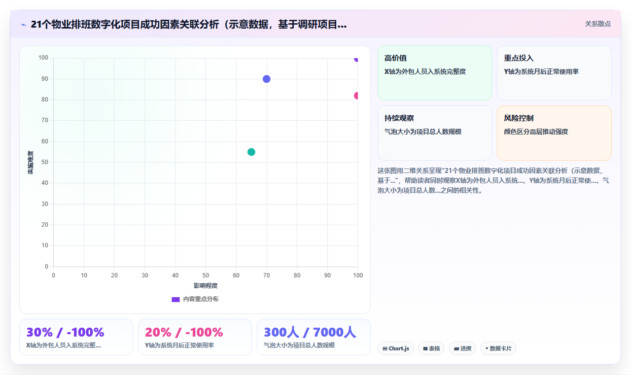Click the lightning icon beside the title
Viewport: 631px width, 375px height.
[x=23, y=25]
